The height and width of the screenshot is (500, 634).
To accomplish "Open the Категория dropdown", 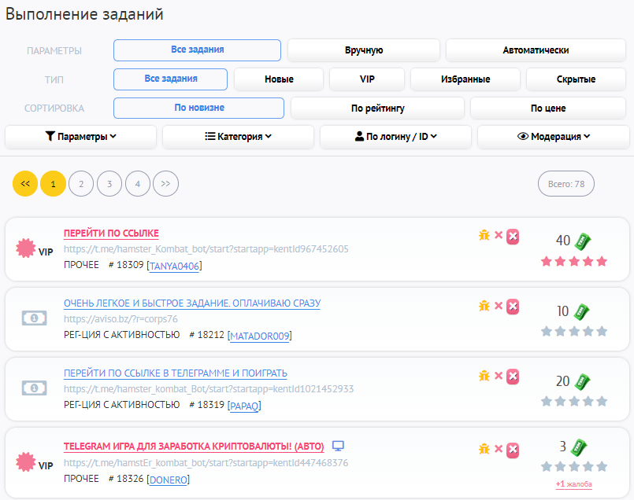I will [238, 136].
